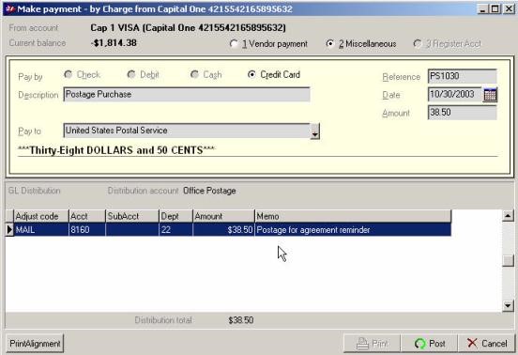The height and width of the screenshot is (355, 518).
Task: Click the Date field 10/30/2003
Action: click(455, 95)
